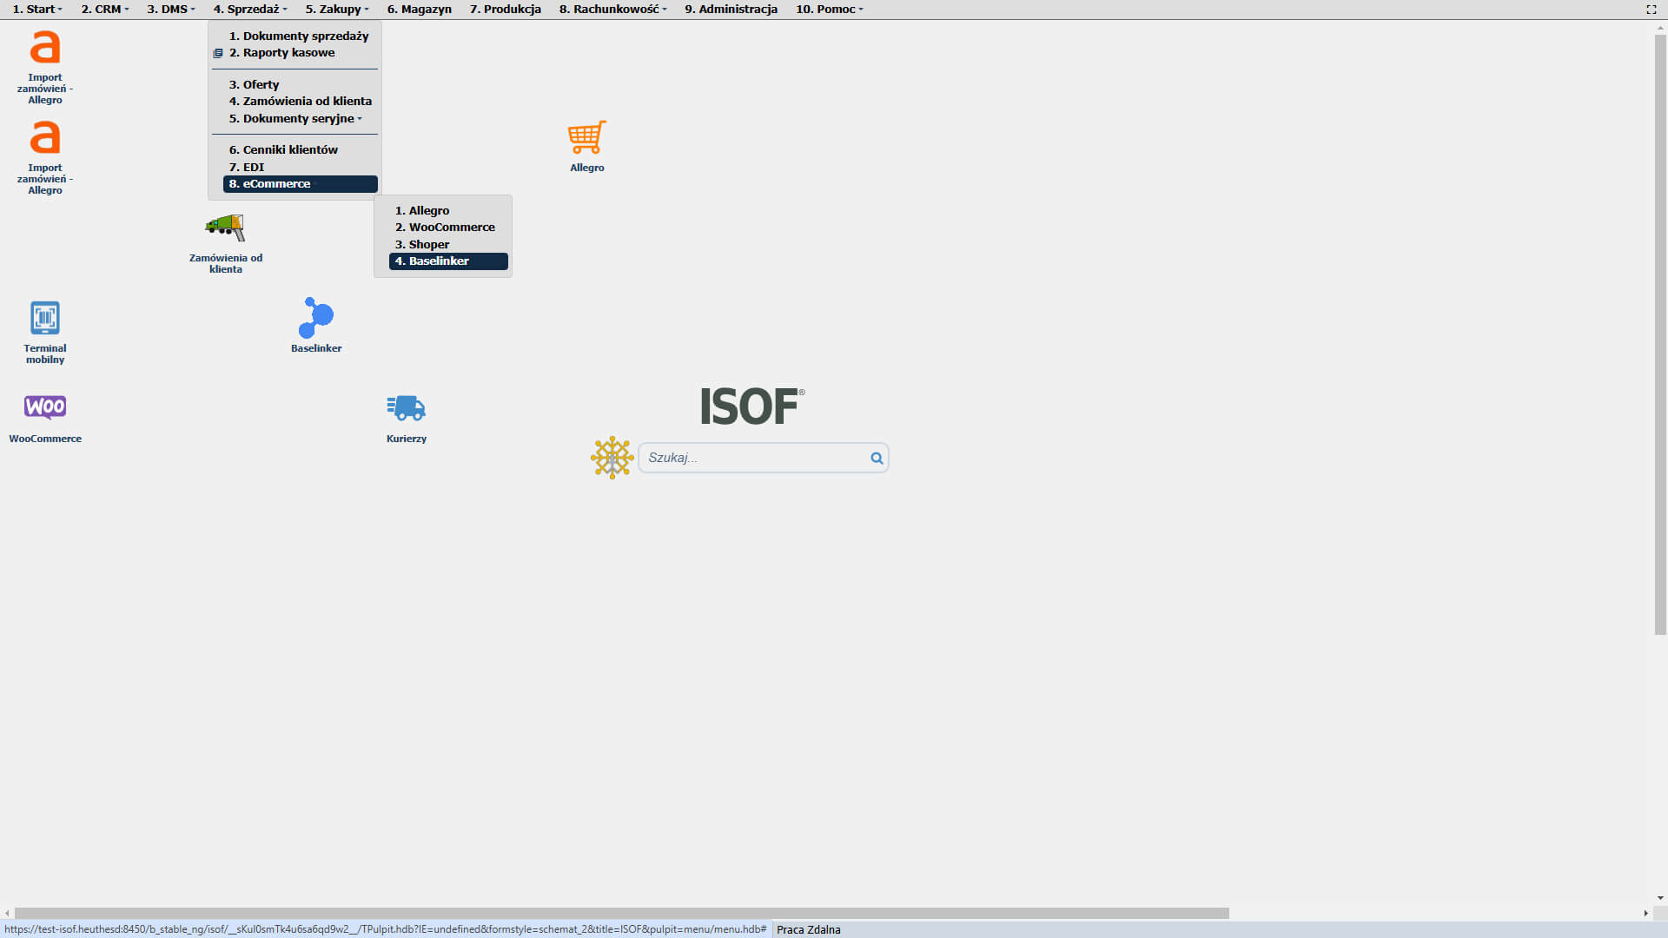Open the 10. Pomoc menu
Viewport: 1668px width, 938px height.
tap(830, 10)
